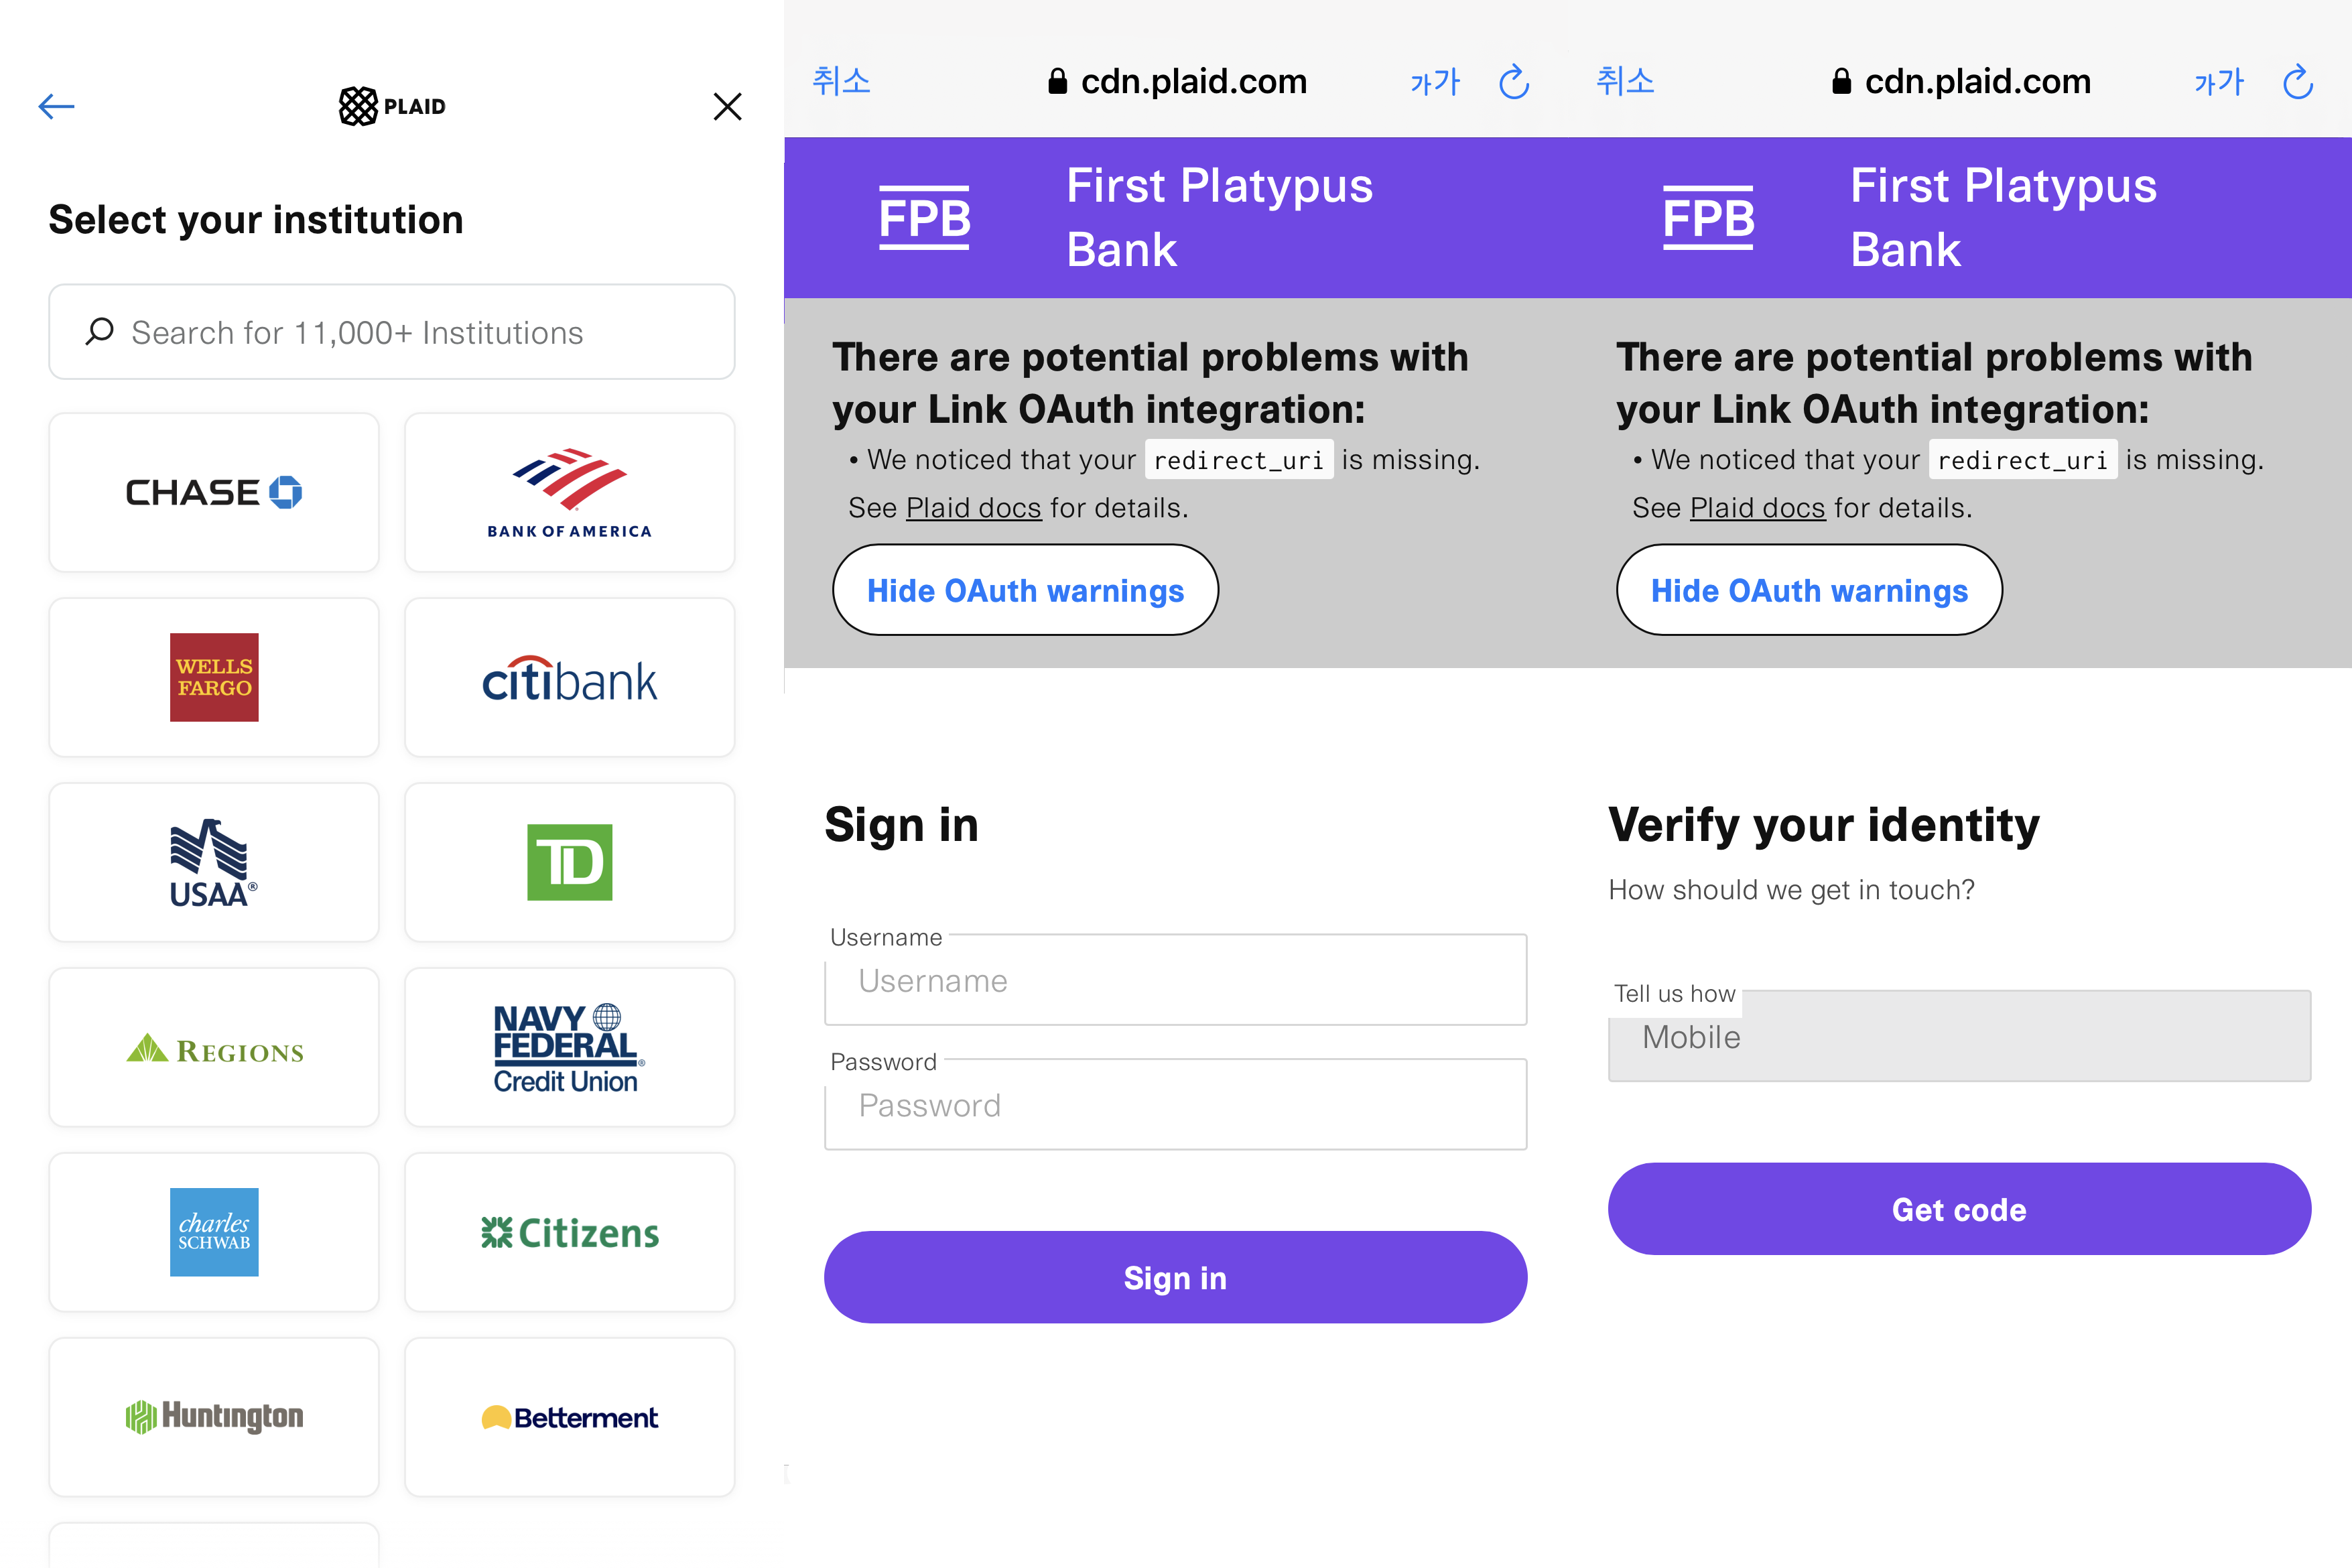
Task: Select the Citibank tile
Action: coord(569,677)
